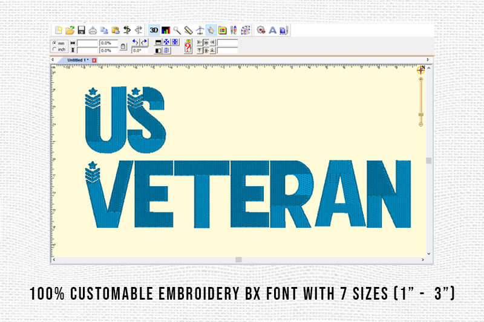Click the blue stitch columns icon

(x=284, y=30)
